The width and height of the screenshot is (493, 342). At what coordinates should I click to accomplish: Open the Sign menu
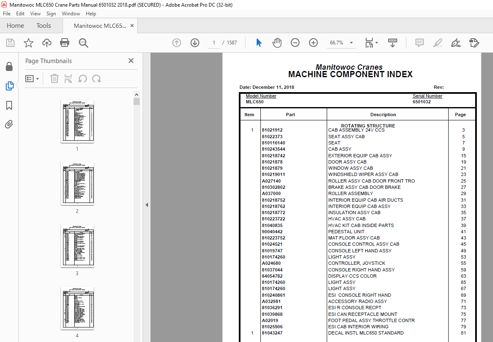51,14
